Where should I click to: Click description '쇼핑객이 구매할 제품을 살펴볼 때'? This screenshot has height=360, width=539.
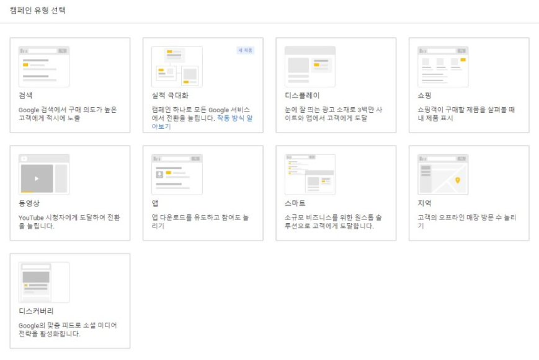(466, 110)
